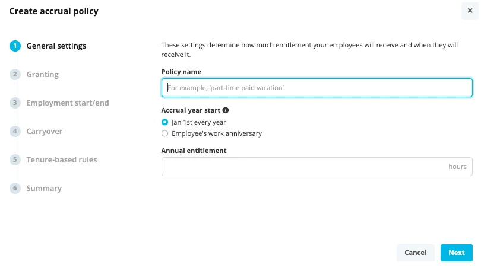
Task: Click the step 3 circle icon
Action: [x=15, y=103]
